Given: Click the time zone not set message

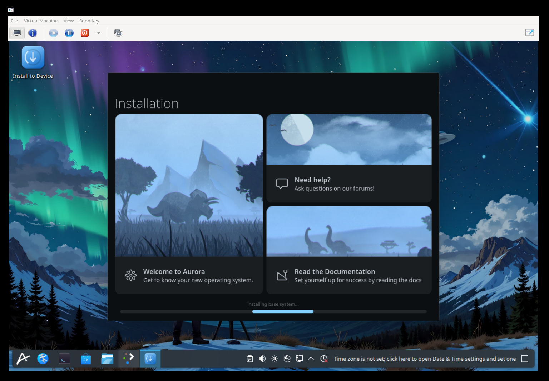Looking at the screenshot, I should tap(425, 359).
